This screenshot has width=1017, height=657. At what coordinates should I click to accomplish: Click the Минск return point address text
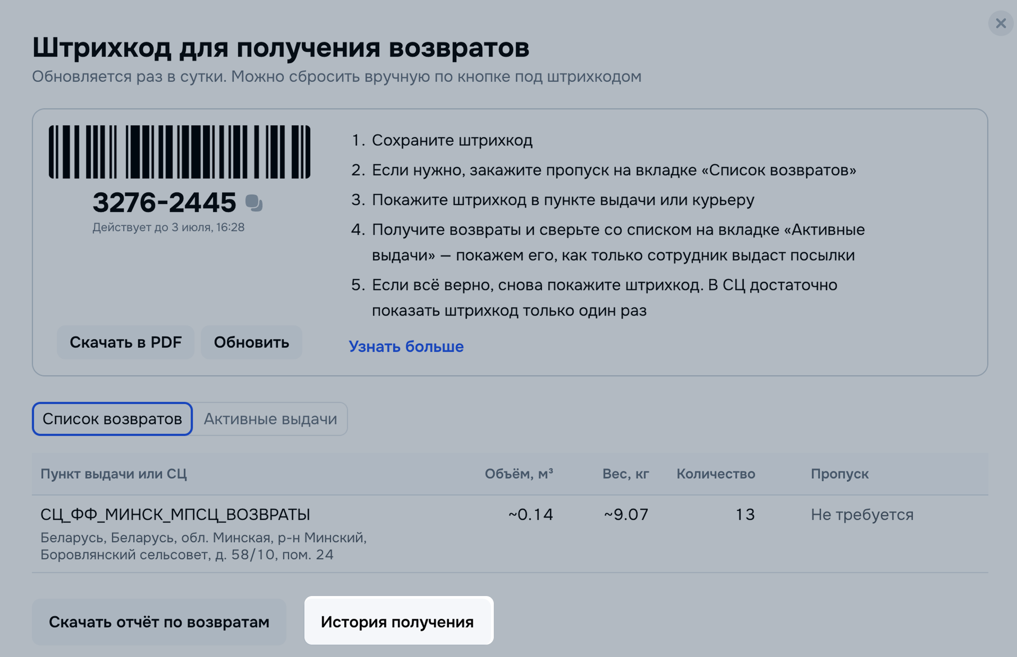[203, 546]
